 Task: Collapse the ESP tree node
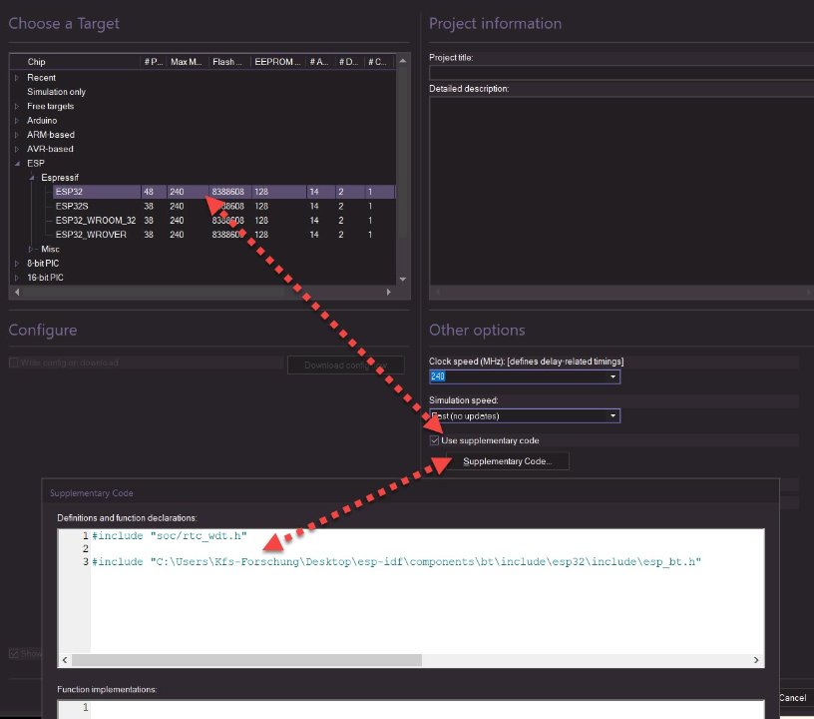point(16,164)
